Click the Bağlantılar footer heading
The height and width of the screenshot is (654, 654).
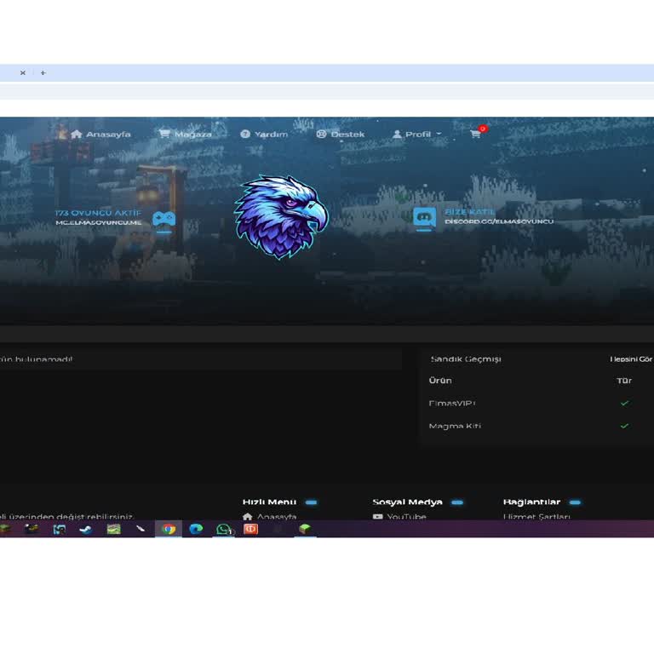531,502
